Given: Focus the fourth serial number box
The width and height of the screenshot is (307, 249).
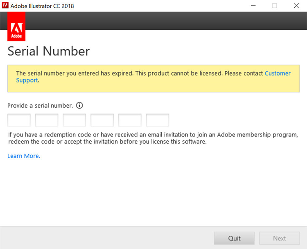Looking at the screenshot, I should point(102,120).
